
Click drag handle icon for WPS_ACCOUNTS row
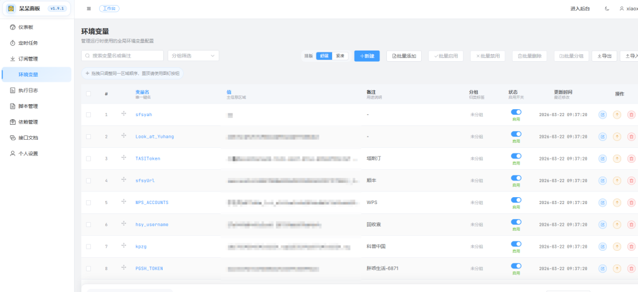coord(123,202)
